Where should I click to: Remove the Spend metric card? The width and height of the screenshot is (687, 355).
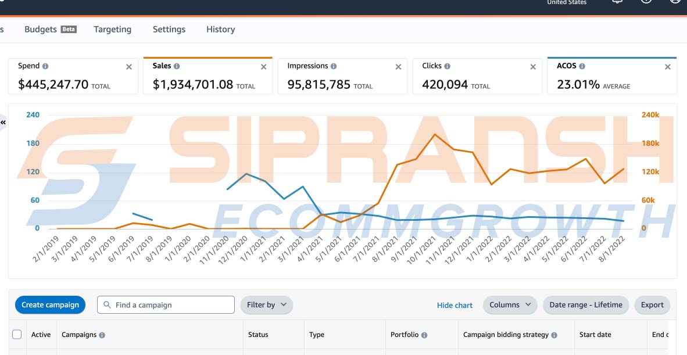[129, 67]
